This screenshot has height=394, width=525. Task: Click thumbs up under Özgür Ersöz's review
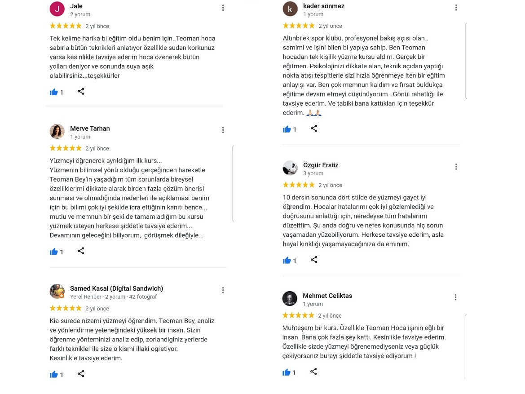pyautogui.click(x=287, y=260)
